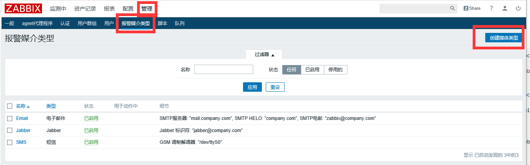Click the 细节 column header

tap(164, 106)
